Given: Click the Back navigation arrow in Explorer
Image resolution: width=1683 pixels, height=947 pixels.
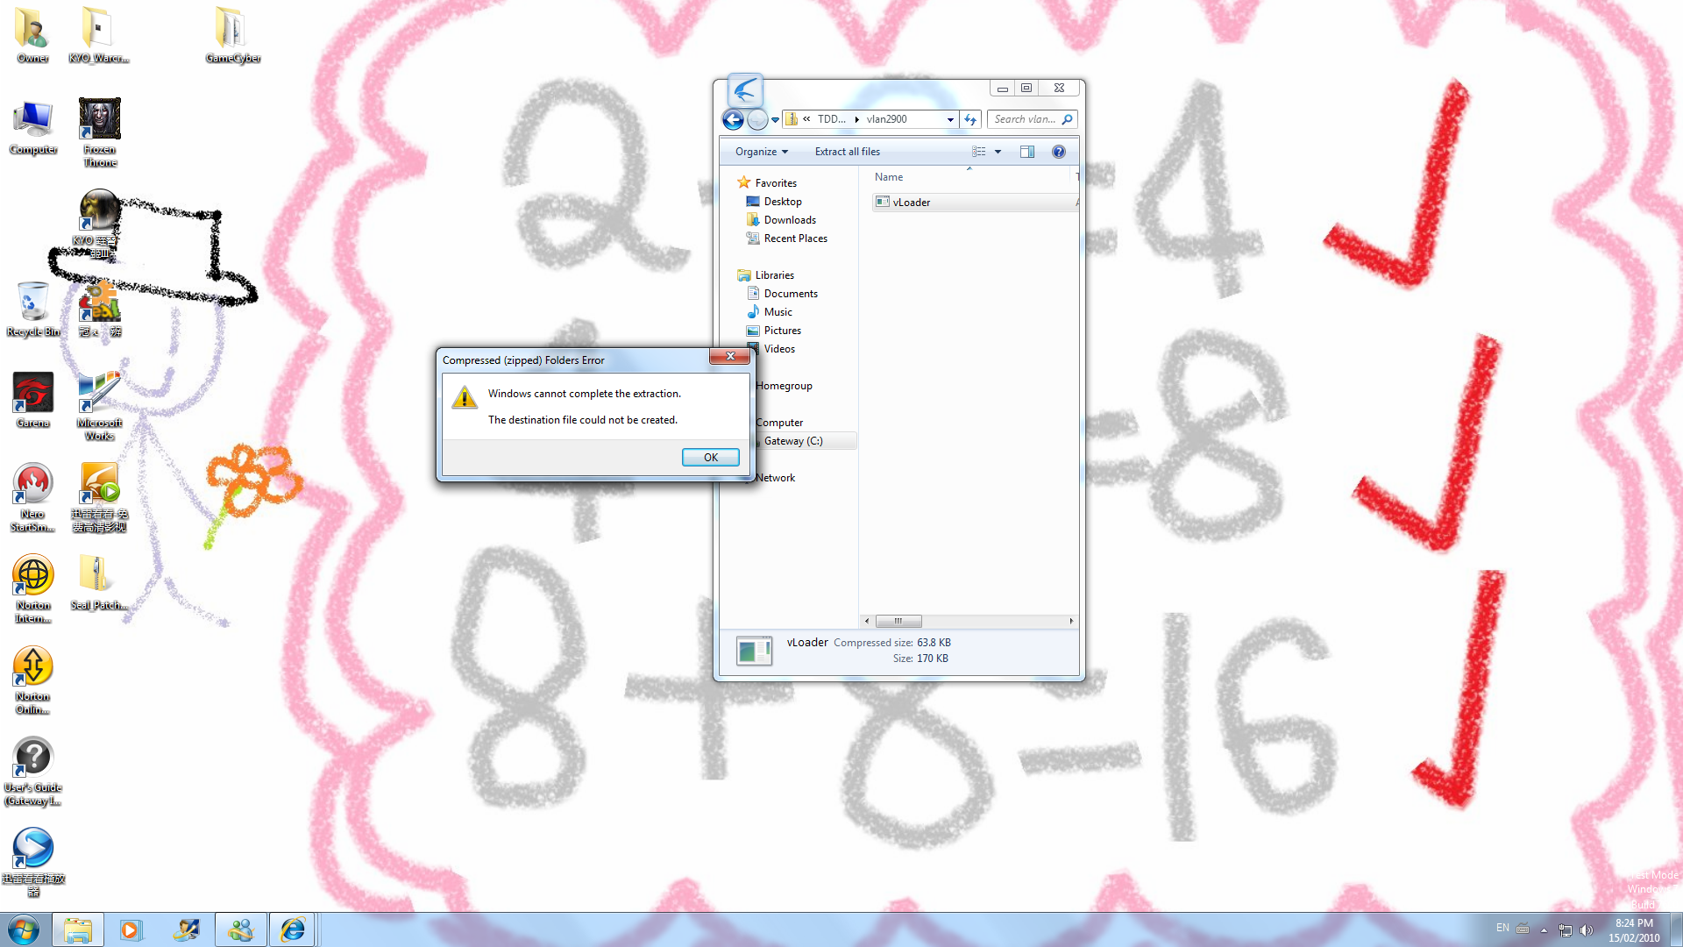Looking at the screenshot, I should tap(733, 119).
